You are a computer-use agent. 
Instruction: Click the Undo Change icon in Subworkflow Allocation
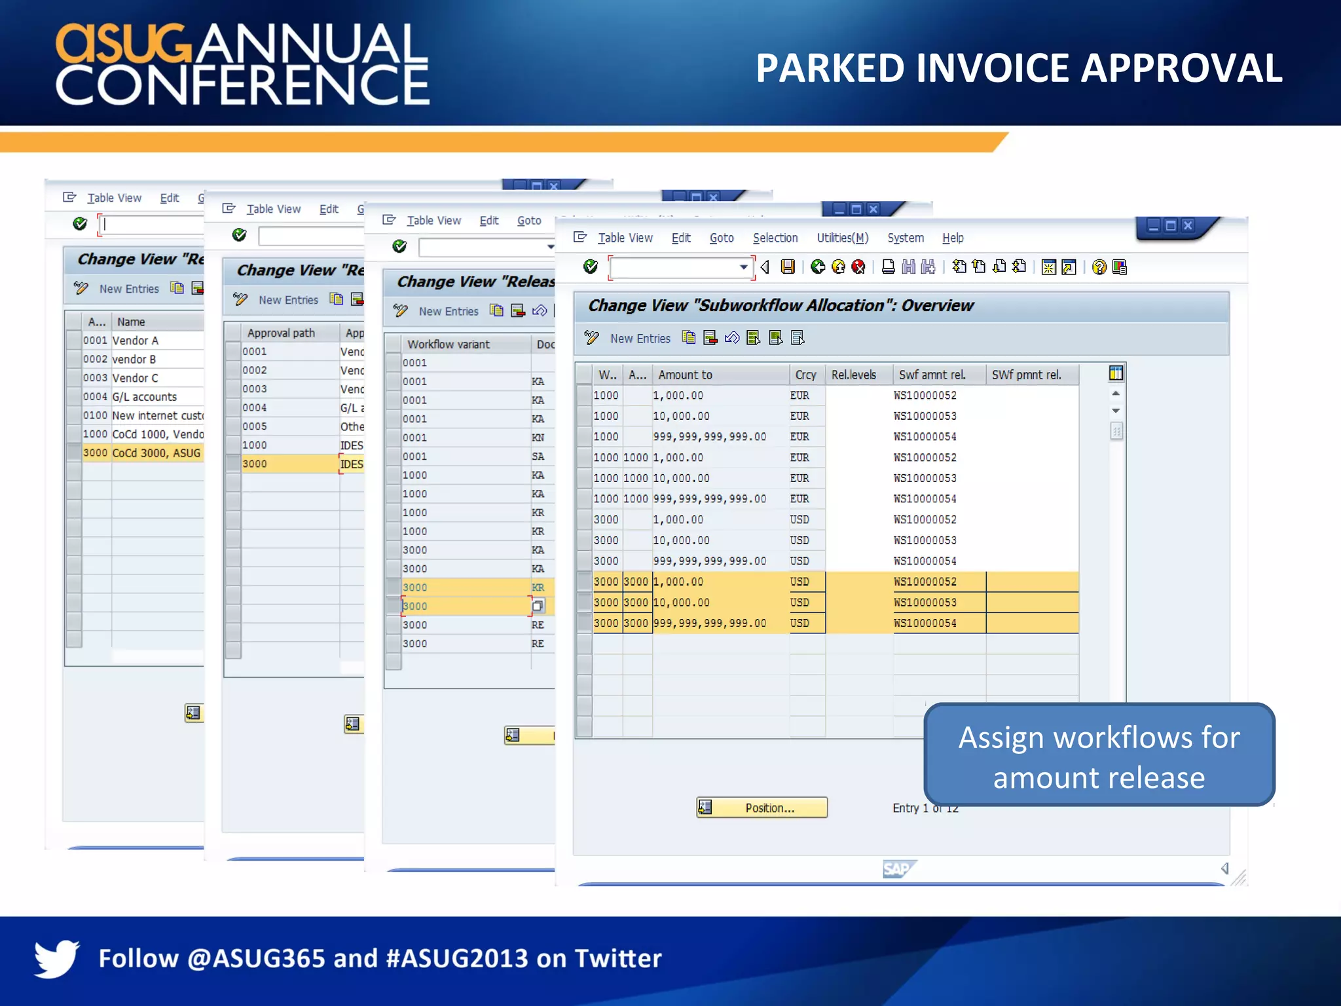coord(732,338)
